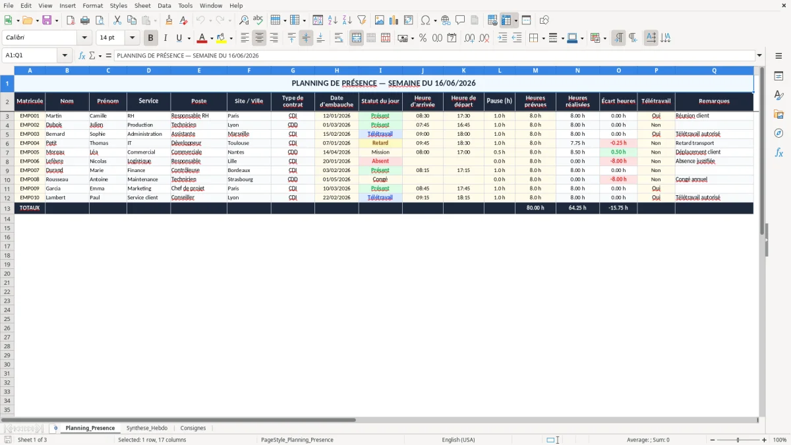The width and height of the screenshot is (791, 445).
Task: Open the Borders dropdown arrow
Action: click(x=543, y=38)
